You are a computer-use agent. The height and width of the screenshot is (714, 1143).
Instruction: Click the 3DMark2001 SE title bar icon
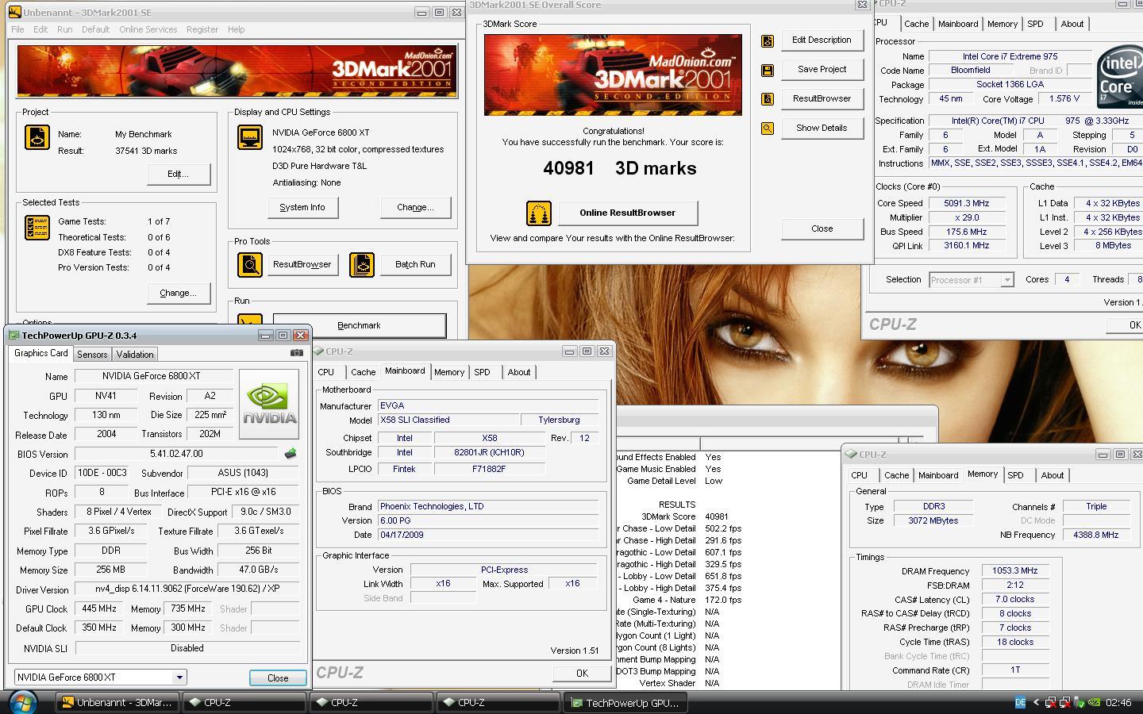[x=14, y=12]
